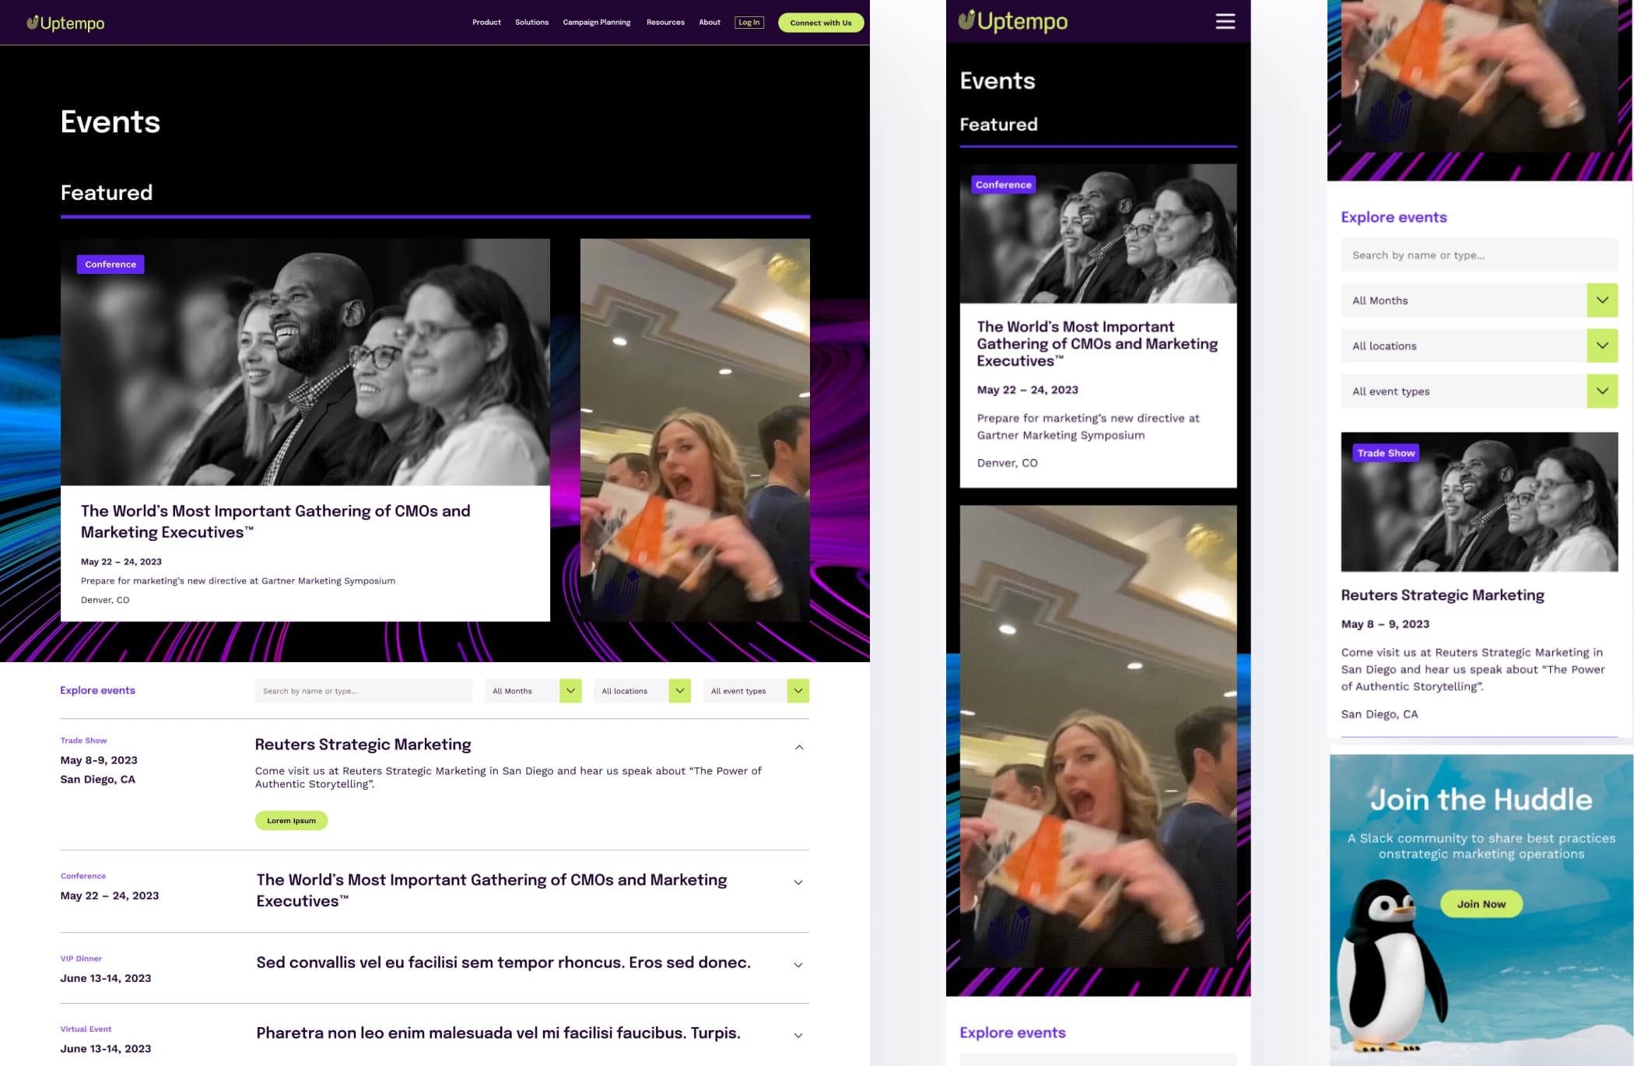1634x1066 pixels.
Task: Click the Search by name or type field
Action: (363, 690)
